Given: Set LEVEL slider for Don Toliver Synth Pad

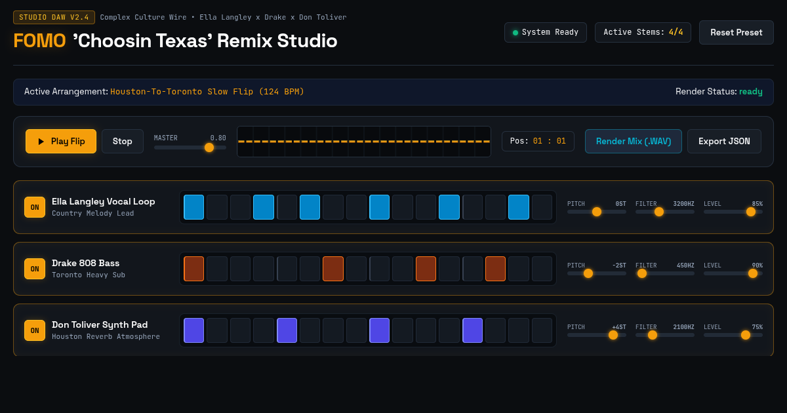Looking at the screenshot, I should coord(733,335).
